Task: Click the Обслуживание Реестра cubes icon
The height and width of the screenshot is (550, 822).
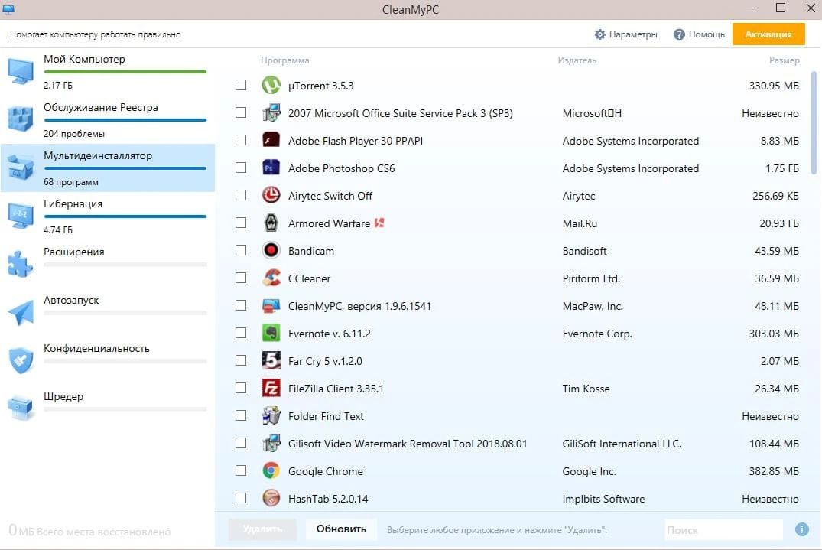Action: 21,119
